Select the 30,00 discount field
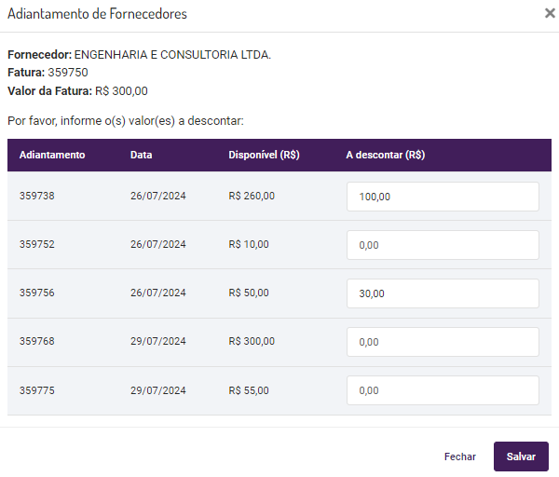Screen dimensions: 559x477 click(443, 293)
